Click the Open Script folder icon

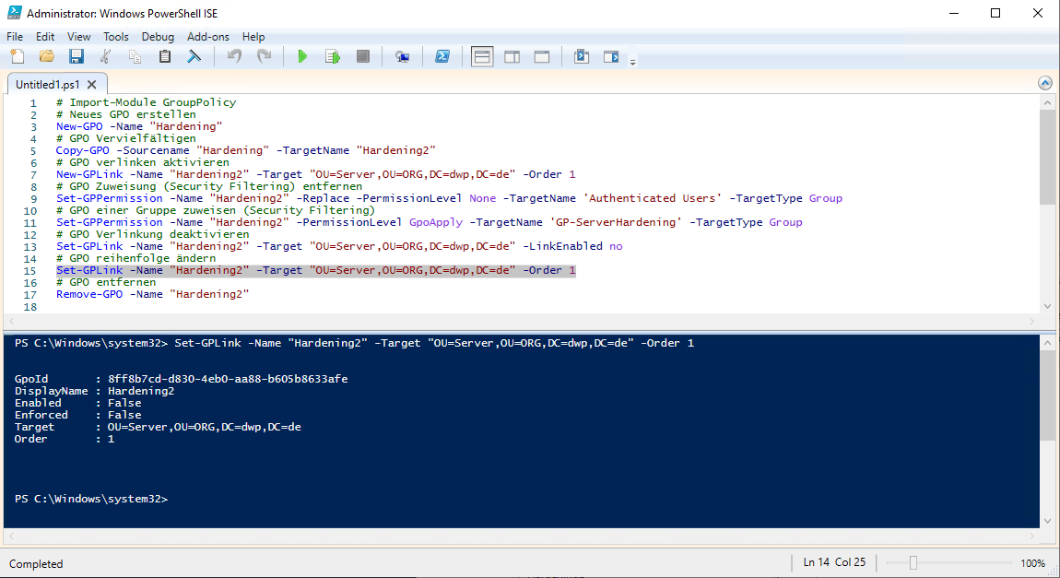tap(46, 57)
